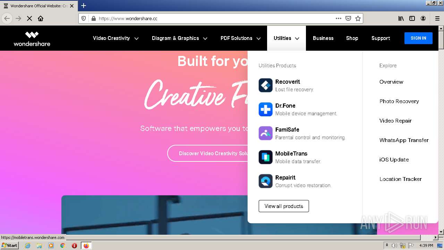The height and width of the screenshot is (250, 444).
Task: Open Firefox home page button
Action: pyautogui.click(x=41, y=18)
